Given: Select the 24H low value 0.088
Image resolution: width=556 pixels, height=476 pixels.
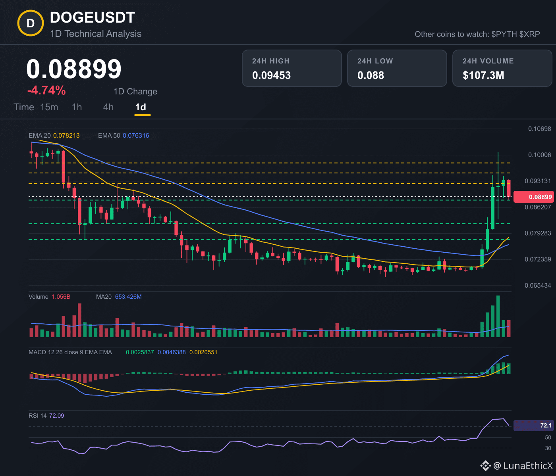Looking at the screenshot, I should pos(371,75).
